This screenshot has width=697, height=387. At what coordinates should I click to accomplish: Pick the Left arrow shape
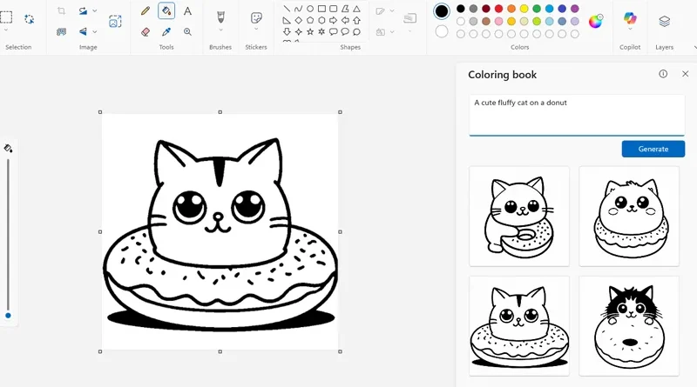(x=345, y=20)
